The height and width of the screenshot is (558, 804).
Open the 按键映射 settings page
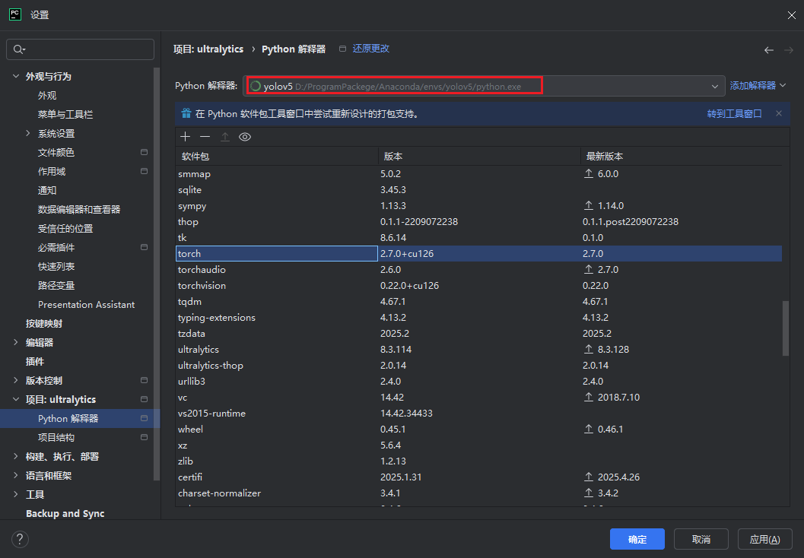point(44,323)
